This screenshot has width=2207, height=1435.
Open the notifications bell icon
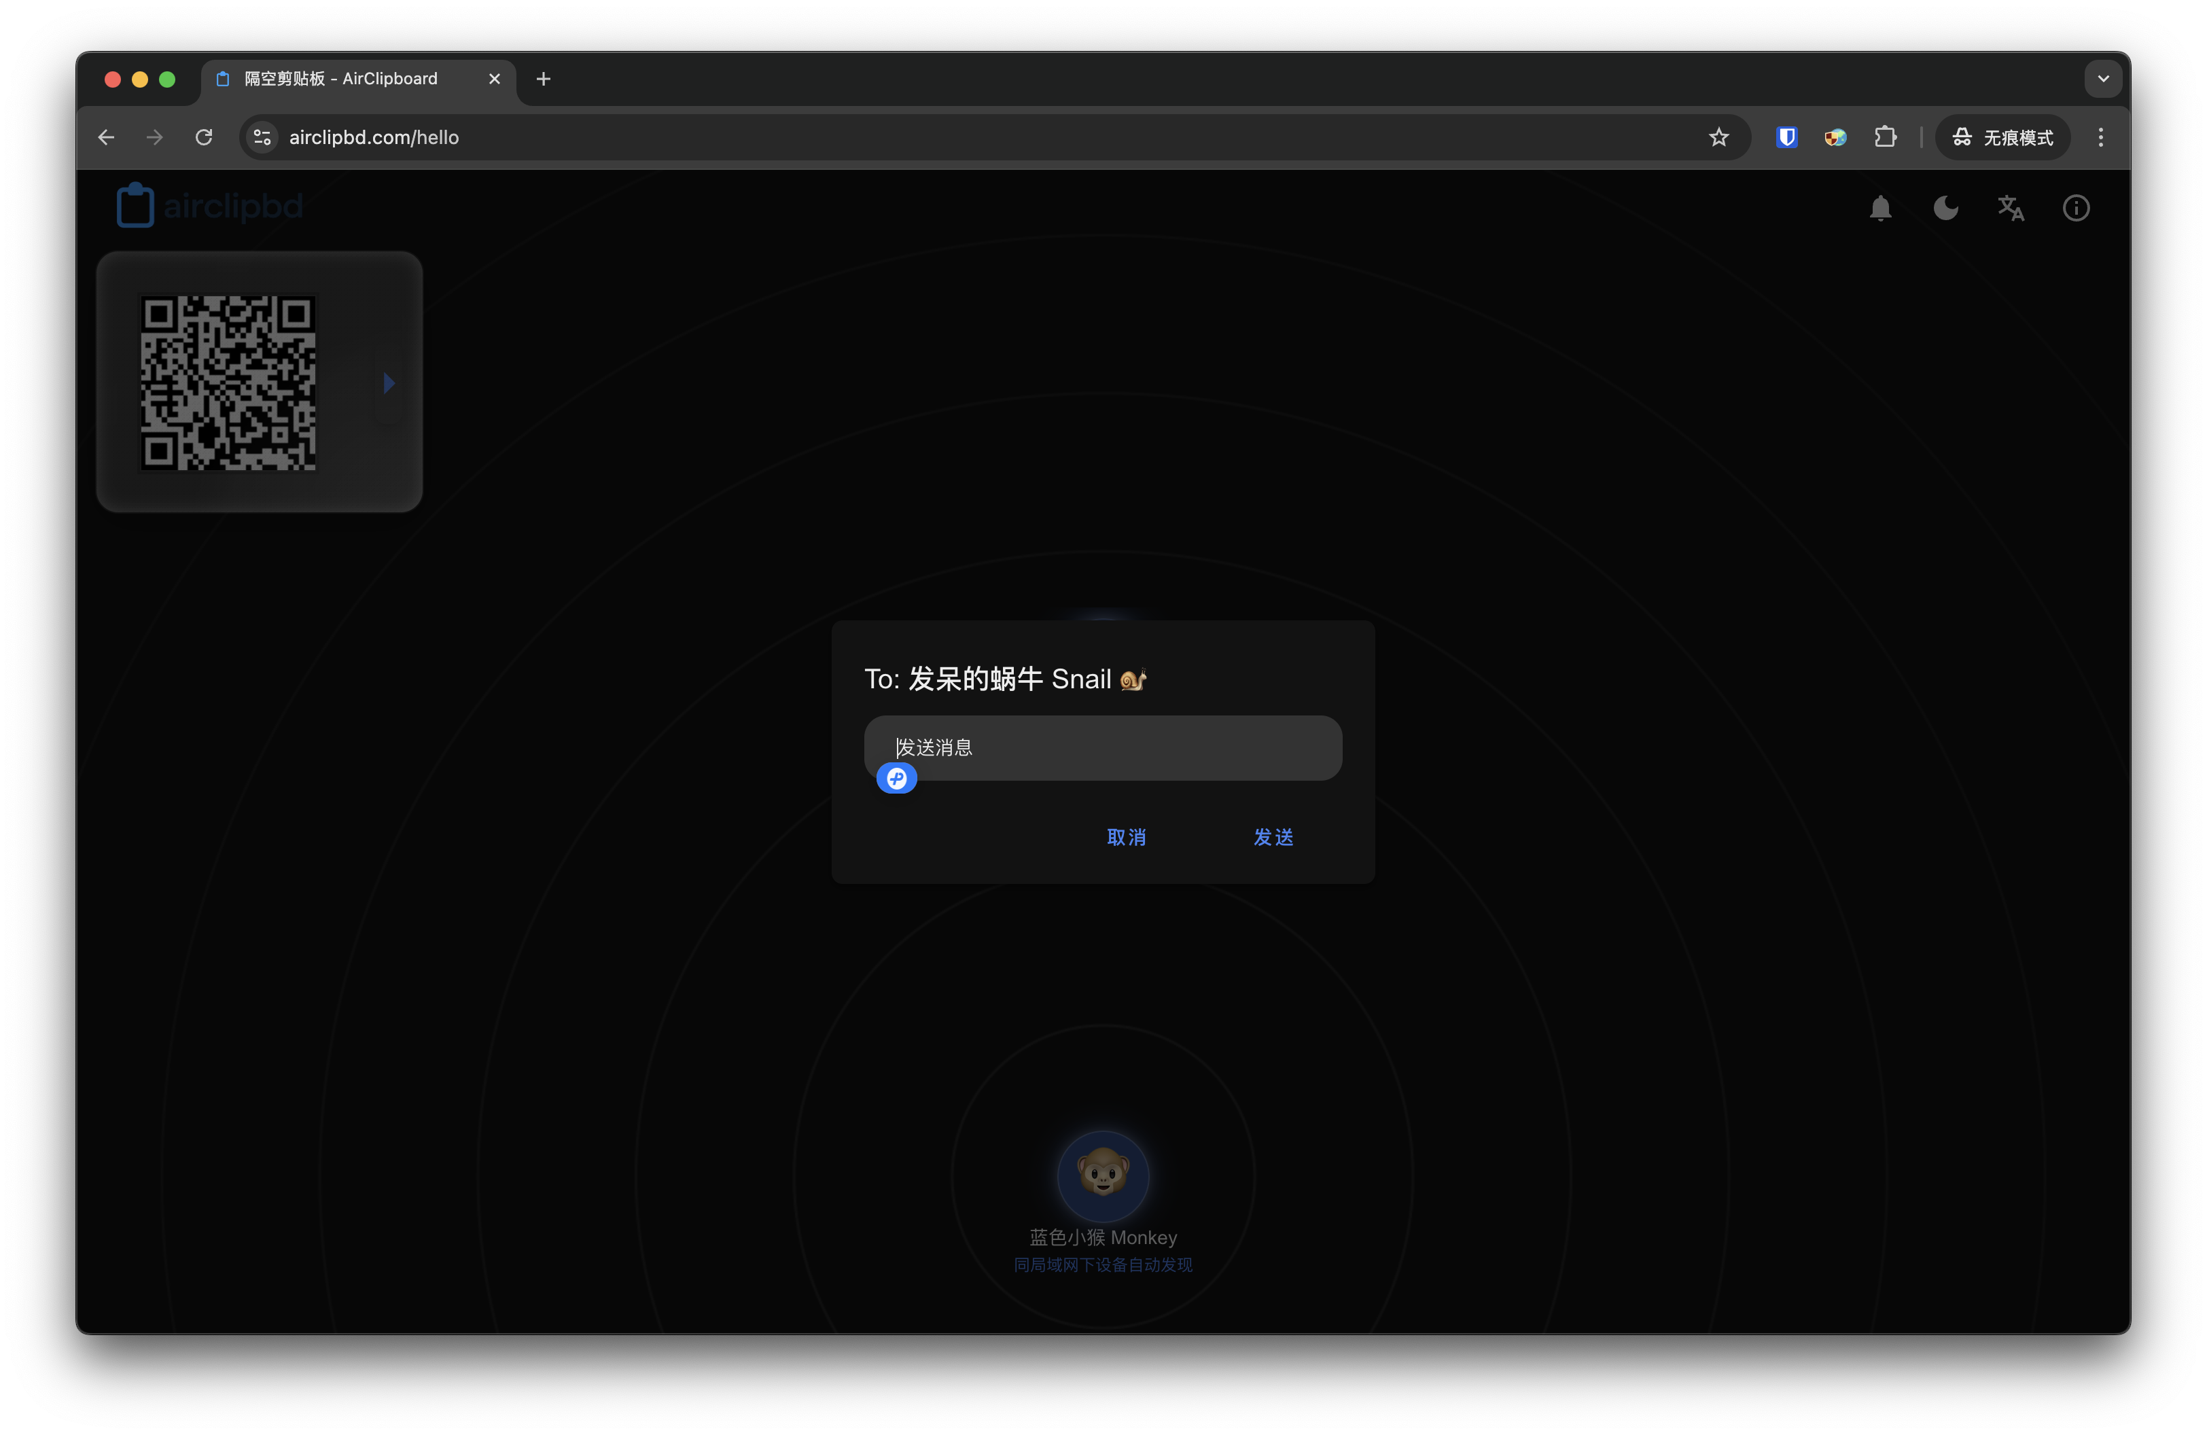pos(1881,208)
